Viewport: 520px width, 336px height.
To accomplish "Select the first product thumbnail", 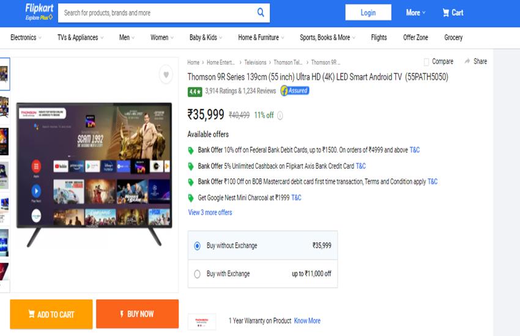I will point(4,74).
